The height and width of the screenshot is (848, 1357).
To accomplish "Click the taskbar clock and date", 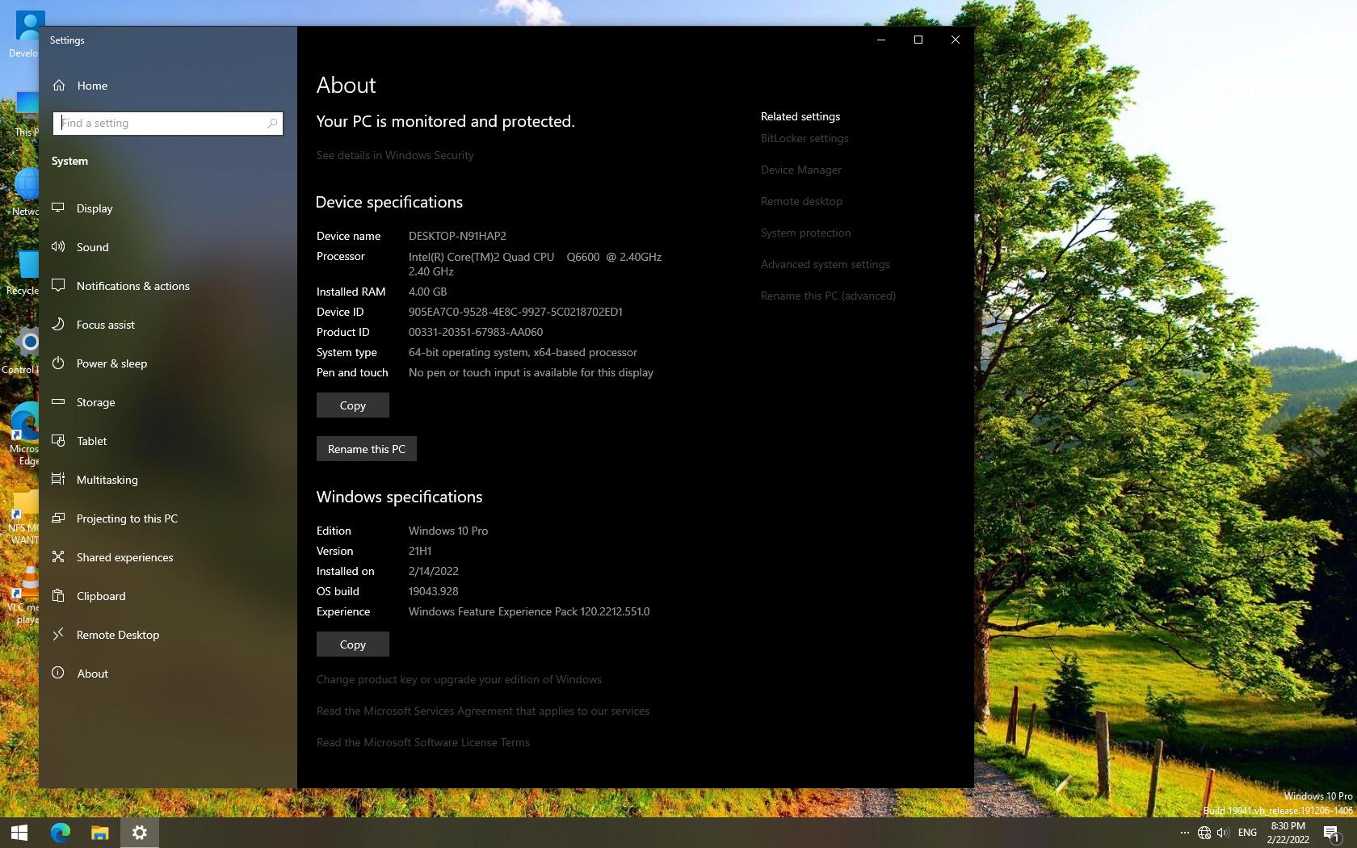I will (1288, 833).
